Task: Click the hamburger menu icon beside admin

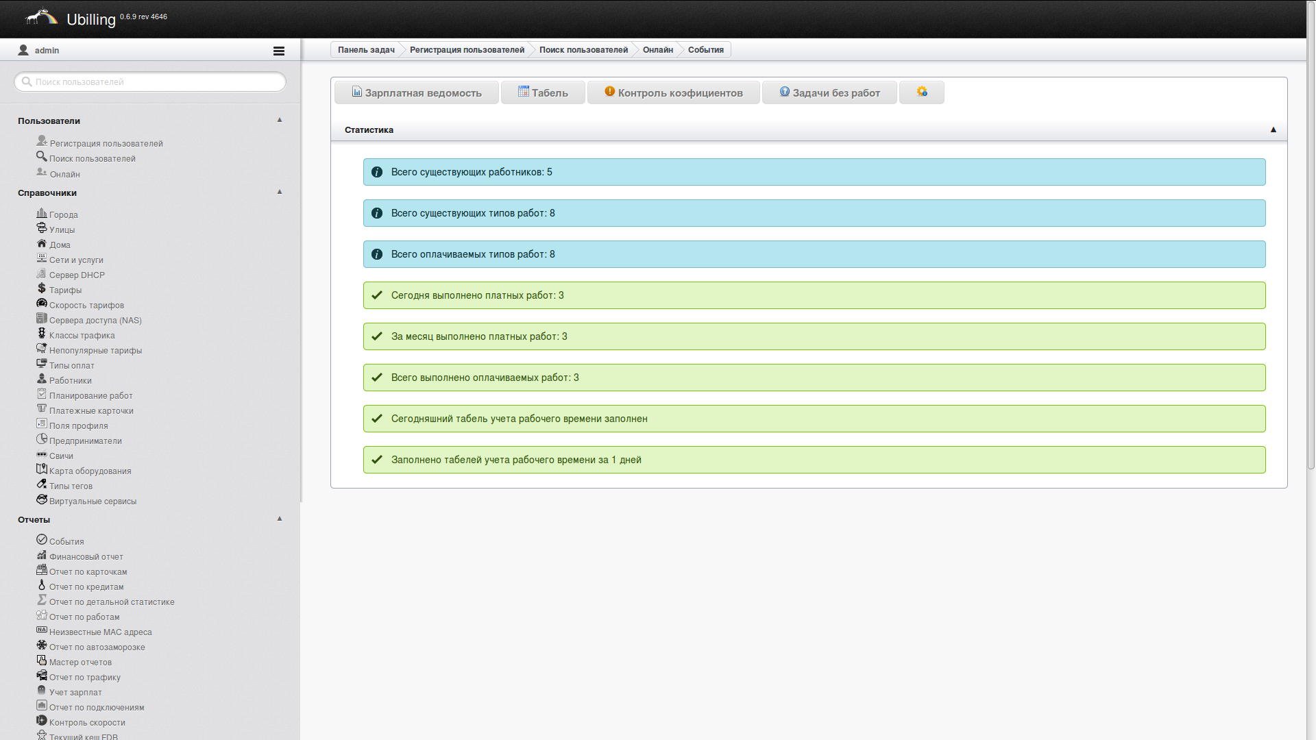Action: click(x=278, y=51)
